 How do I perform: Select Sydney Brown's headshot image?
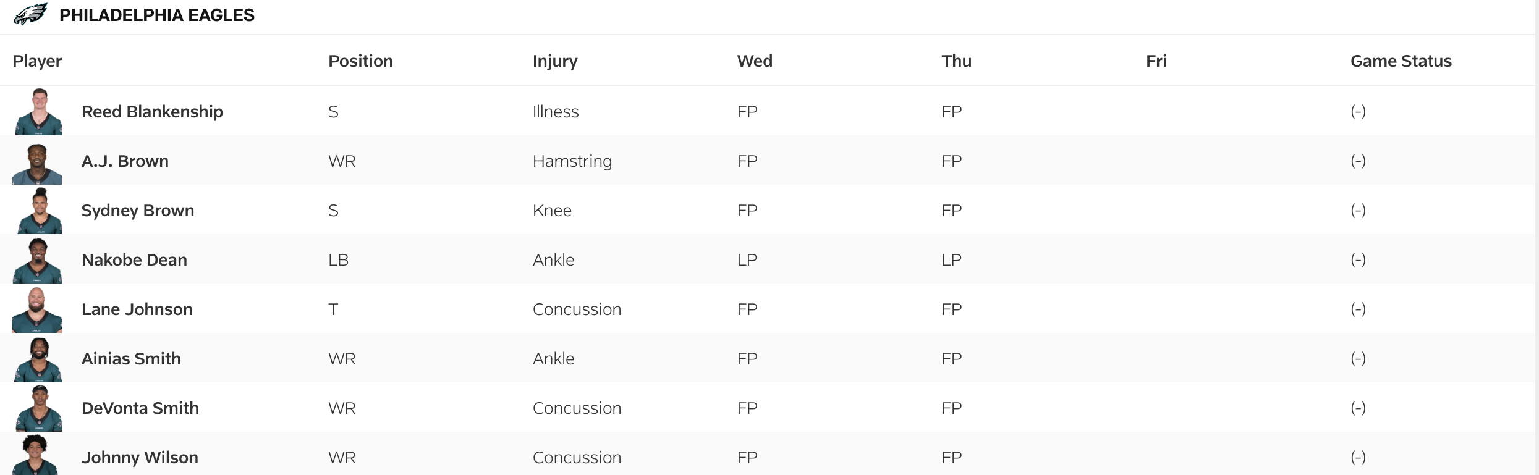click(x=39, y=211)
